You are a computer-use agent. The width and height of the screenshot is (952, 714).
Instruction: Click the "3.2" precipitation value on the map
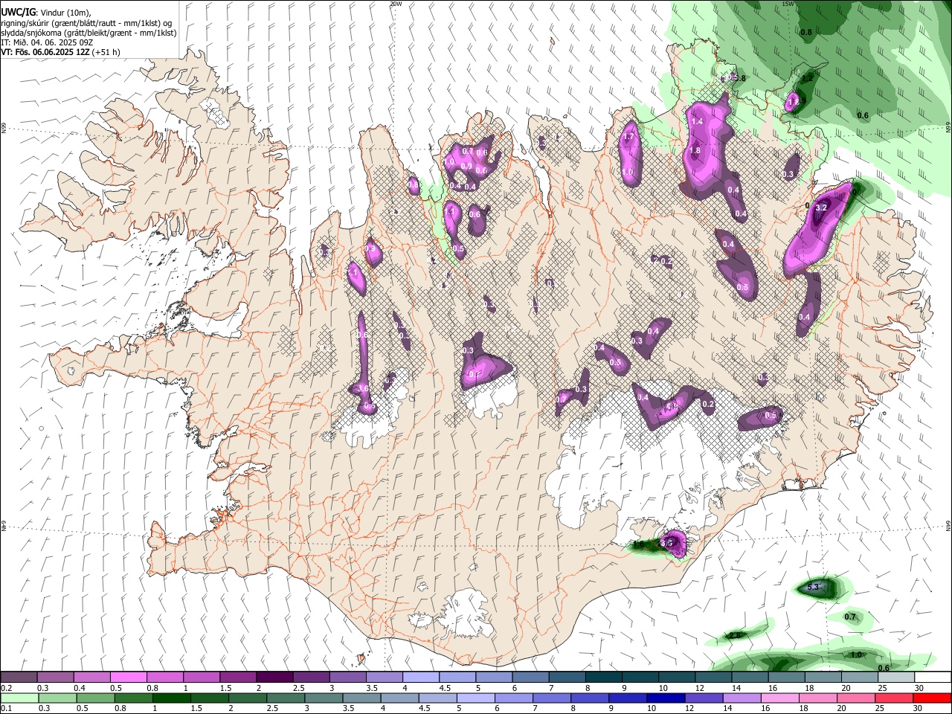coord(821,209)
